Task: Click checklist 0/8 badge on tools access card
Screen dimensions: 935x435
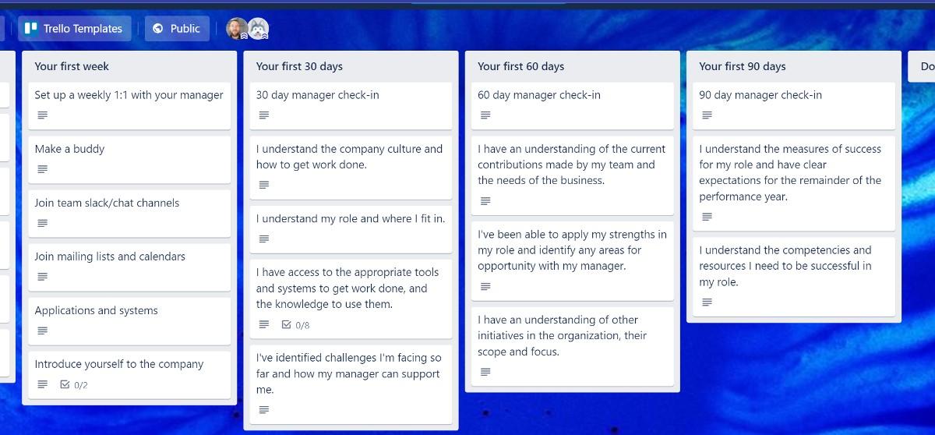Action: pos(295,324)
